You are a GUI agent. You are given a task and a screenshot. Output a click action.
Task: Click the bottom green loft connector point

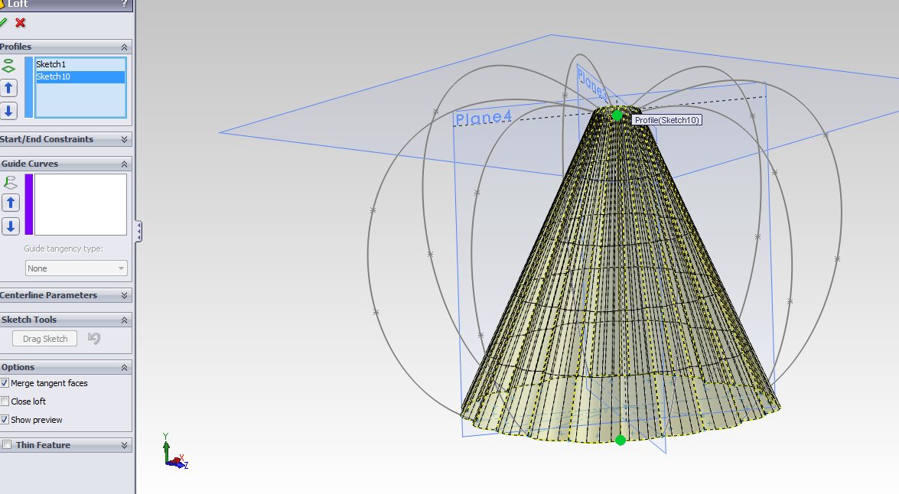tap(621, 440)
